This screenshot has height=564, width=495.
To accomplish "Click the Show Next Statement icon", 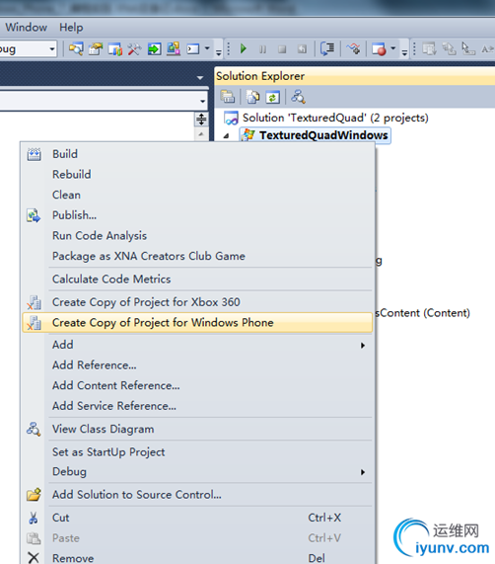I will pyautogui.click(x=327, y=48).
